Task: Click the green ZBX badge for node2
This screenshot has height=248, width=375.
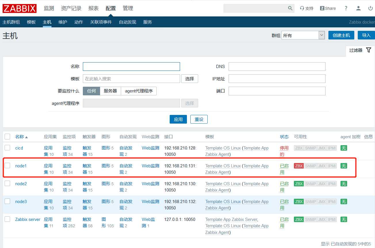Action: click(299, 184)
